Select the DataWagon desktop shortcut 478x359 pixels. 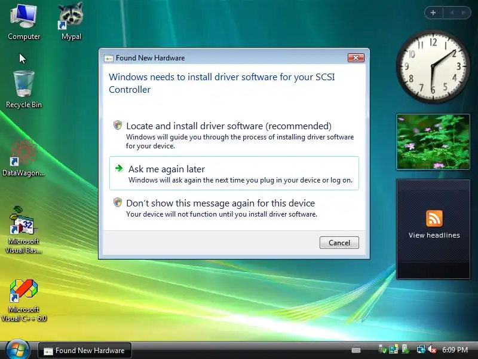(24, 159)
